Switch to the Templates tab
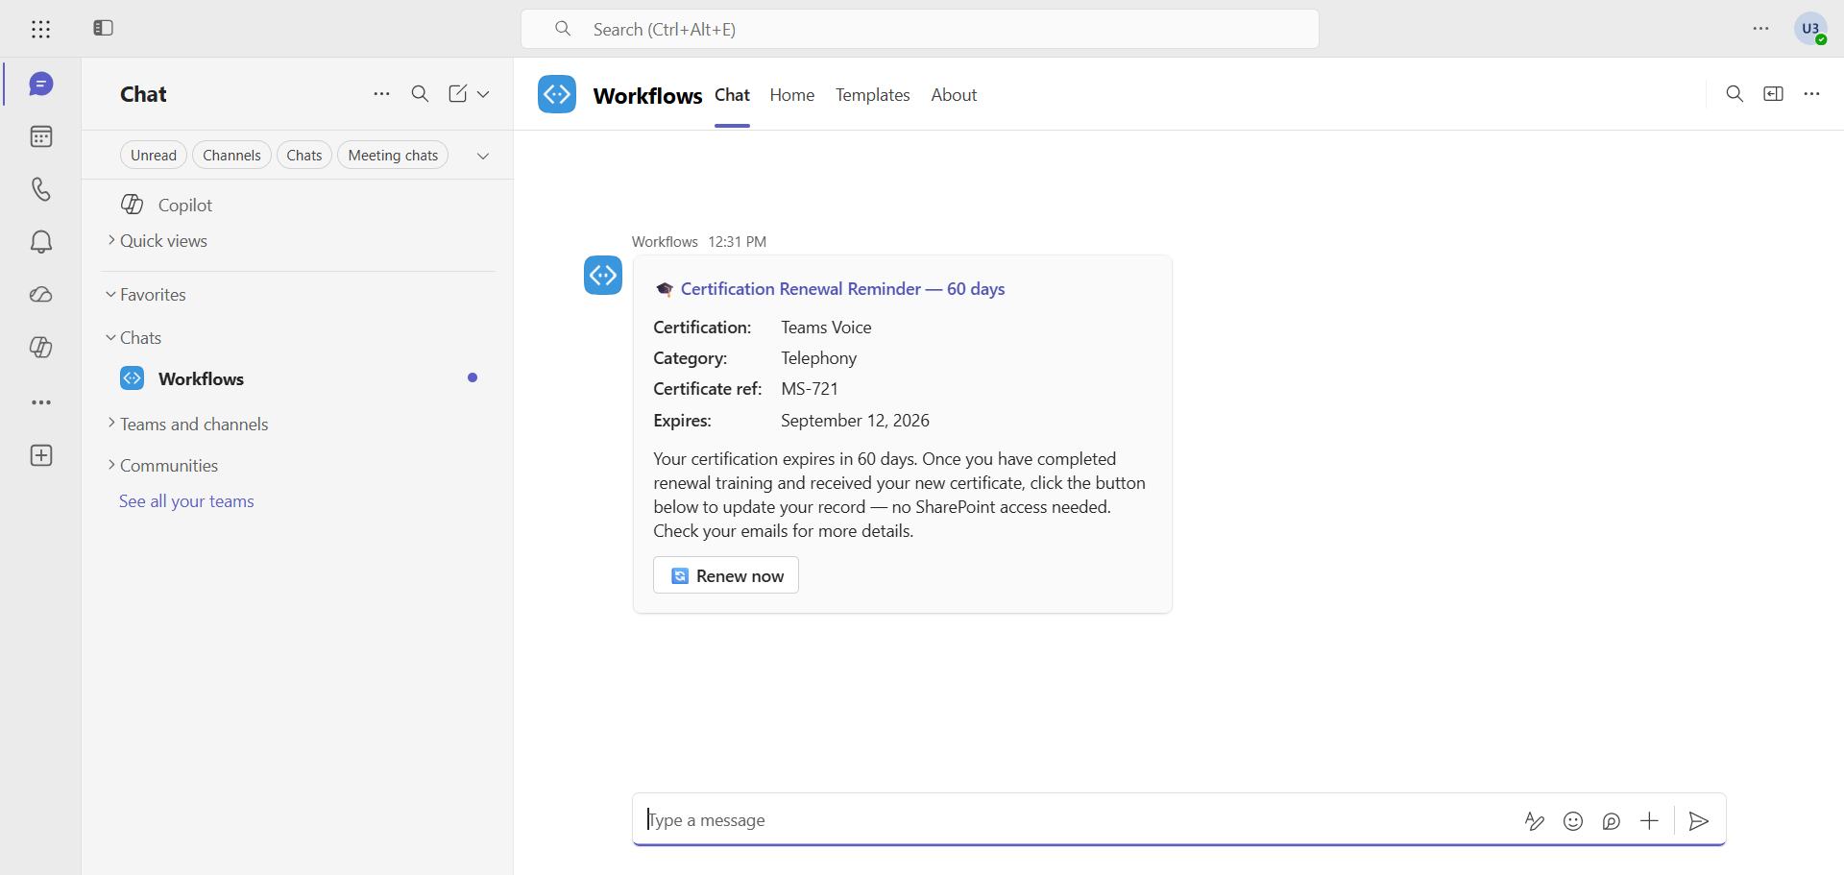Viewport: 1844px width, 875px height. pyautogui.click(x=872, y=95)
